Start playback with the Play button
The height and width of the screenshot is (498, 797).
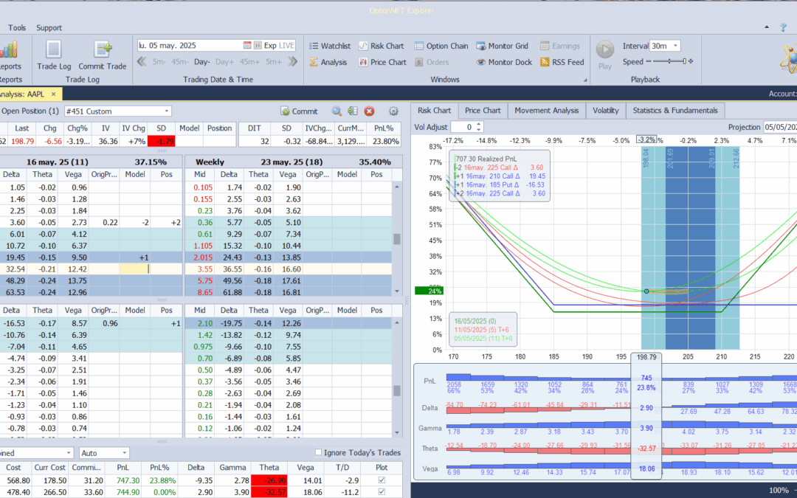(605, 54)
